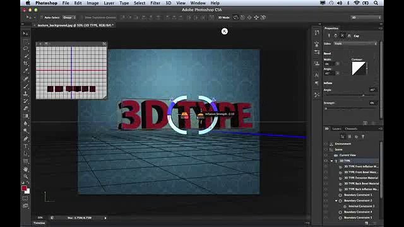Select the Pen tool

coord(25,139)
